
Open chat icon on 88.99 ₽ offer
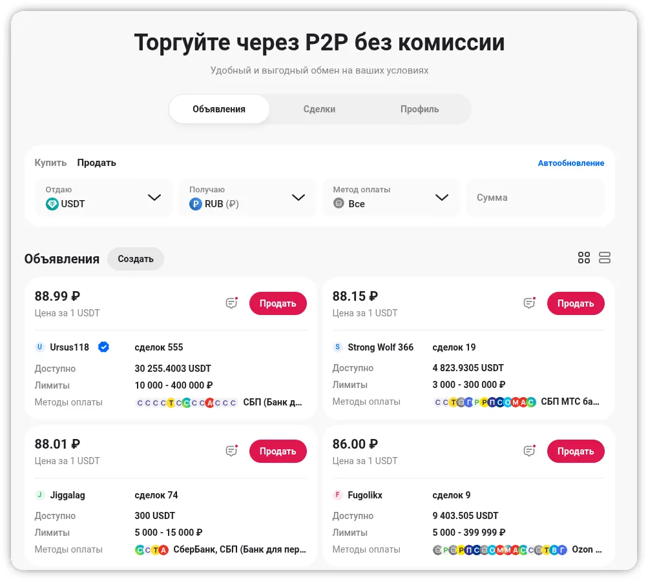(231, 303)
